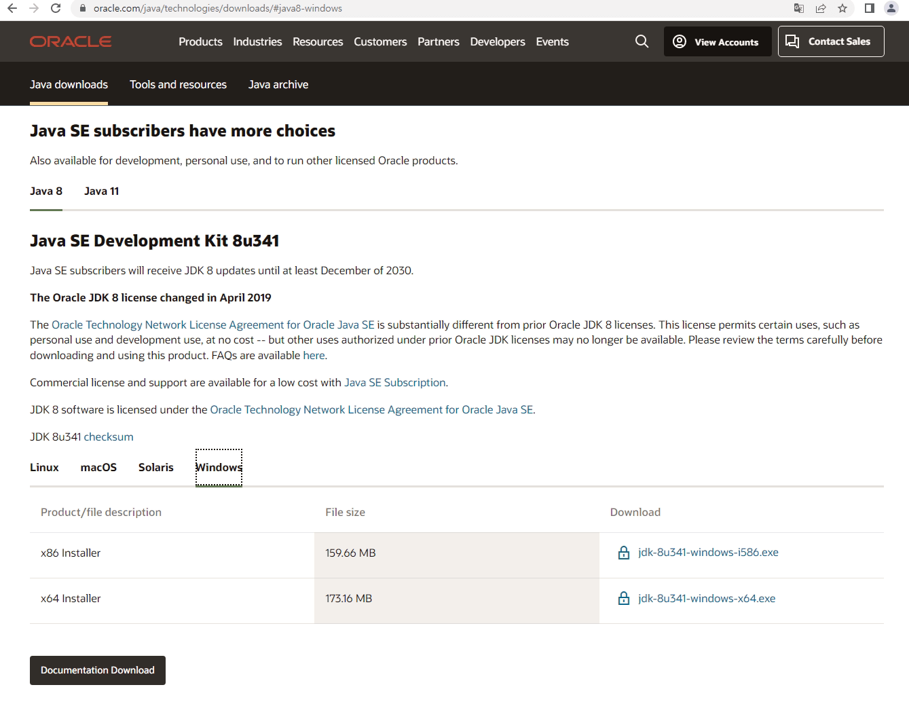Open the license agreement link after 'licensed under the'
Image resolution: width=909 pixels, height=702 pixels.
point(371,409)
